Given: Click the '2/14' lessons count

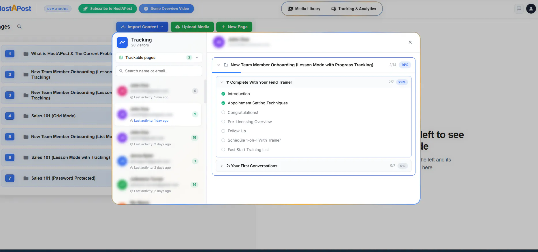Looking at the screenshot, I should [x=393, y=65].
